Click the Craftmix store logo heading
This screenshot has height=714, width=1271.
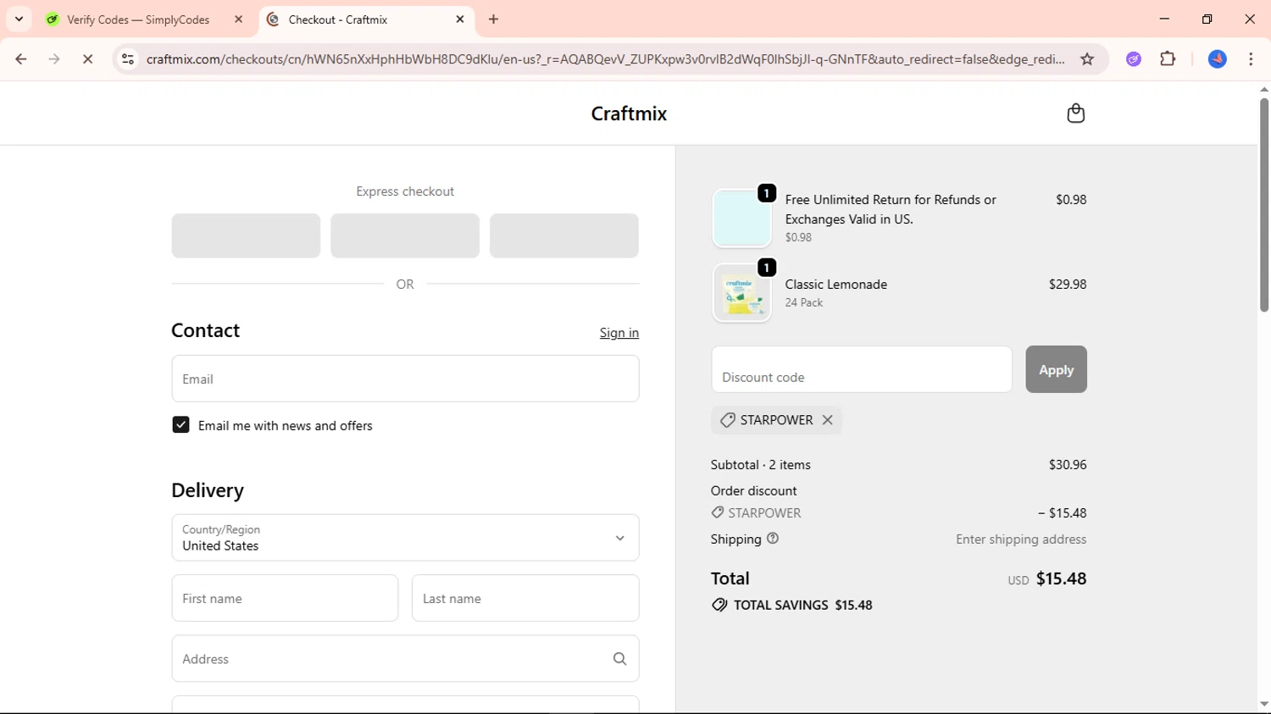tap(629, 113)
